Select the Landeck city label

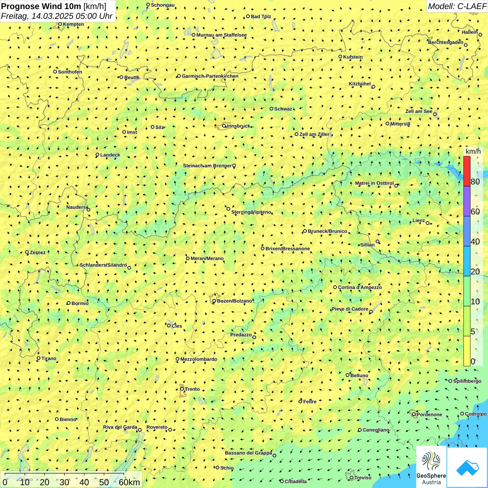click(110, 155)
